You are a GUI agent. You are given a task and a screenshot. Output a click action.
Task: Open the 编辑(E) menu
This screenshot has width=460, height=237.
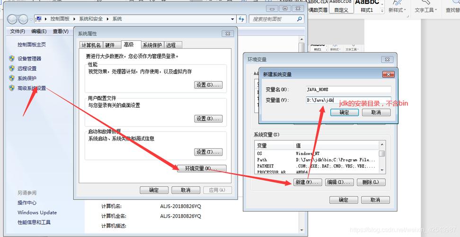[39, 31]
